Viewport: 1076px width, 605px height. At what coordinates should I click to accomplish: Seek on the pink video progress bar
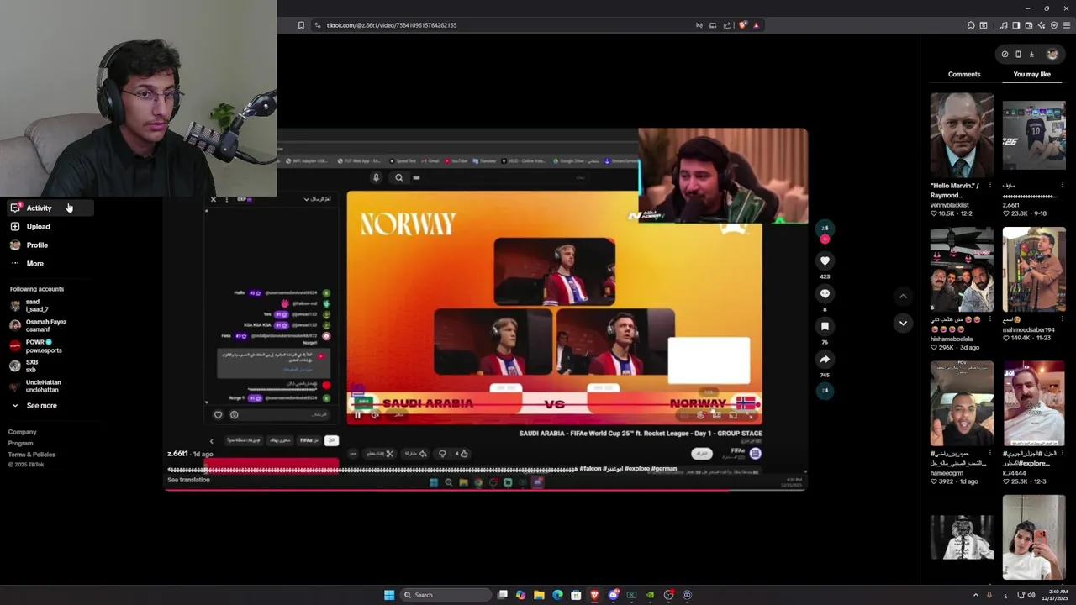(486, 489)
